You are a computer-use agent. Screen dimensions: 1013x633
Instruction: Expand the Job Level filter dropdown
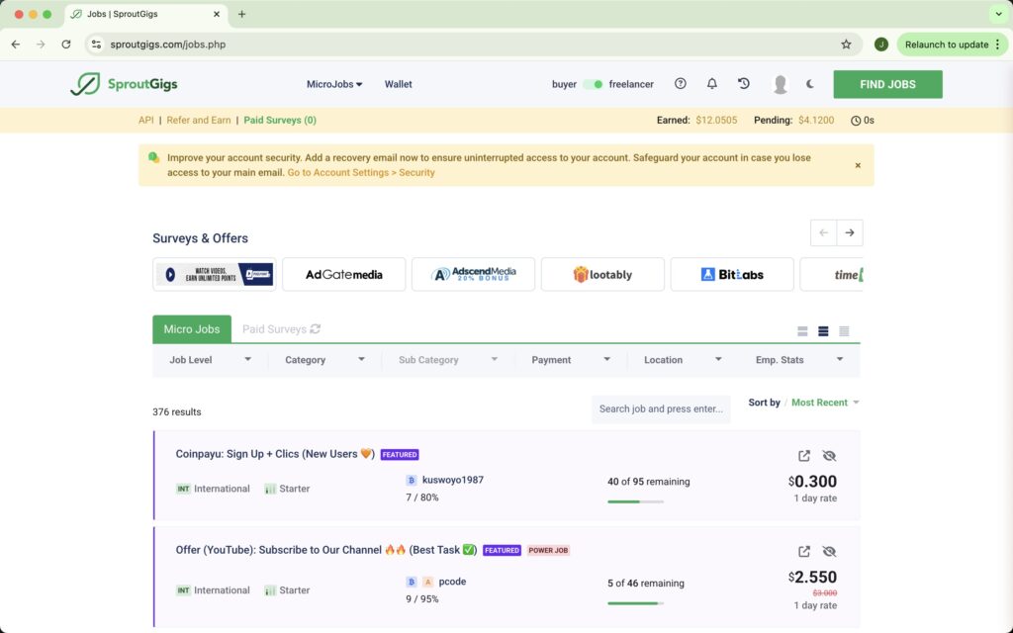210,360
